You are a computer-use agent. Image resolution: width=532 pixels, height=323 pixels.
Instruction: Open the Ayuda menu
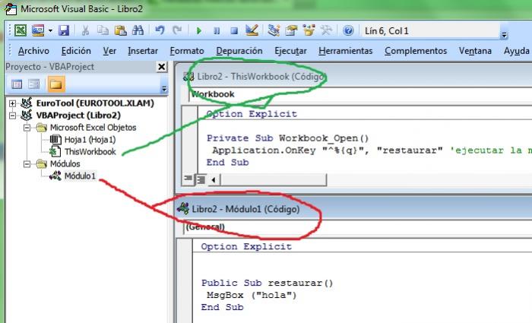click(x=517, y=51)
